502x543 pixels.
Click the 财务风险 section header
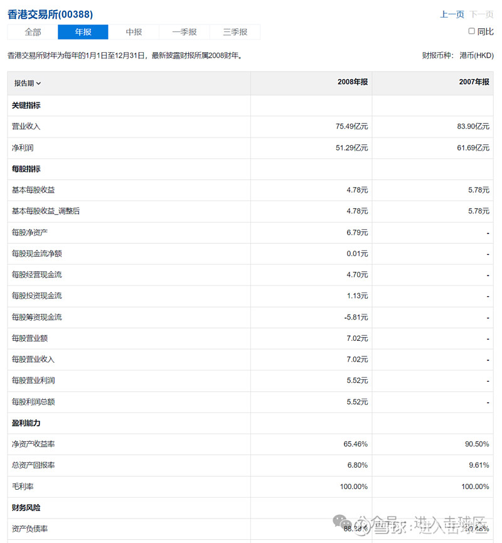(26, 508)
